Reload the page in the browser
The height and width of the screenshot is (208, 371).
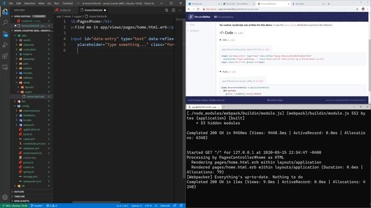[198, 9]
